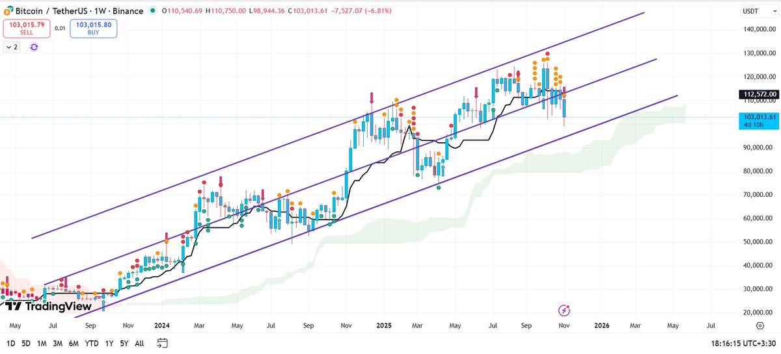Select the 5Y time range

click(124, 343)
